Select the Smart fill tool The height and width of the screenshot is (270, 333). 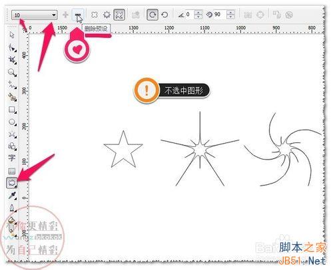tap(12, 97)
